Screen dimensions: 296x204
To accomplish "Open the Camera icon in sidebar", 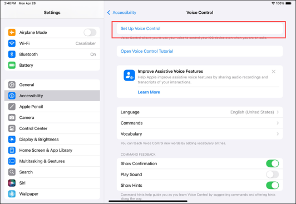I will tap(12, 118).
